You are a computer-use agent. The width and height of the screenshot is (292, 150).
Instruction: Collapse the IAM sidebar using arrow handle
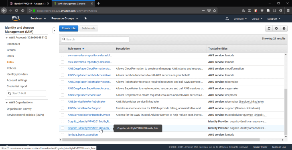coord(54,31)
